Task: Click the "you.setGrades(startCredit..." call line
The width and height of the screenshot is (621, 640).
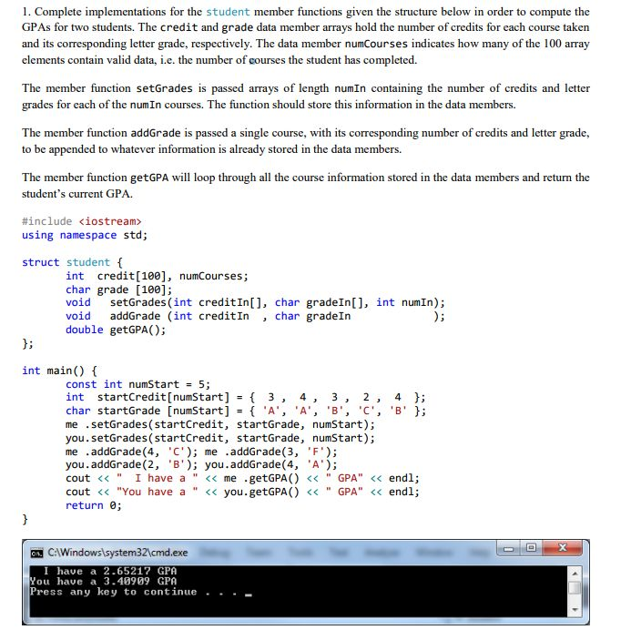Action: pyautogui.click(x=220, y=438)
